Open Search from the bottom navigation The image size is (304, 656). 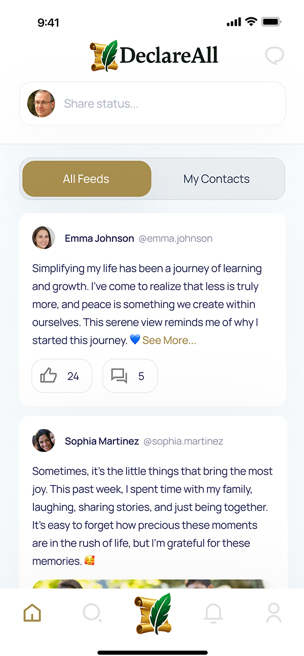[92, 613]
